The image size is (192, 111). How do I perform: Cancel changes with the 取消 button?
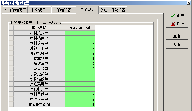177,24
